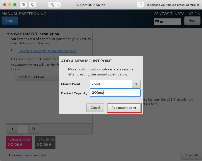Collapse the New CentOS 7 Installation section

8,34
